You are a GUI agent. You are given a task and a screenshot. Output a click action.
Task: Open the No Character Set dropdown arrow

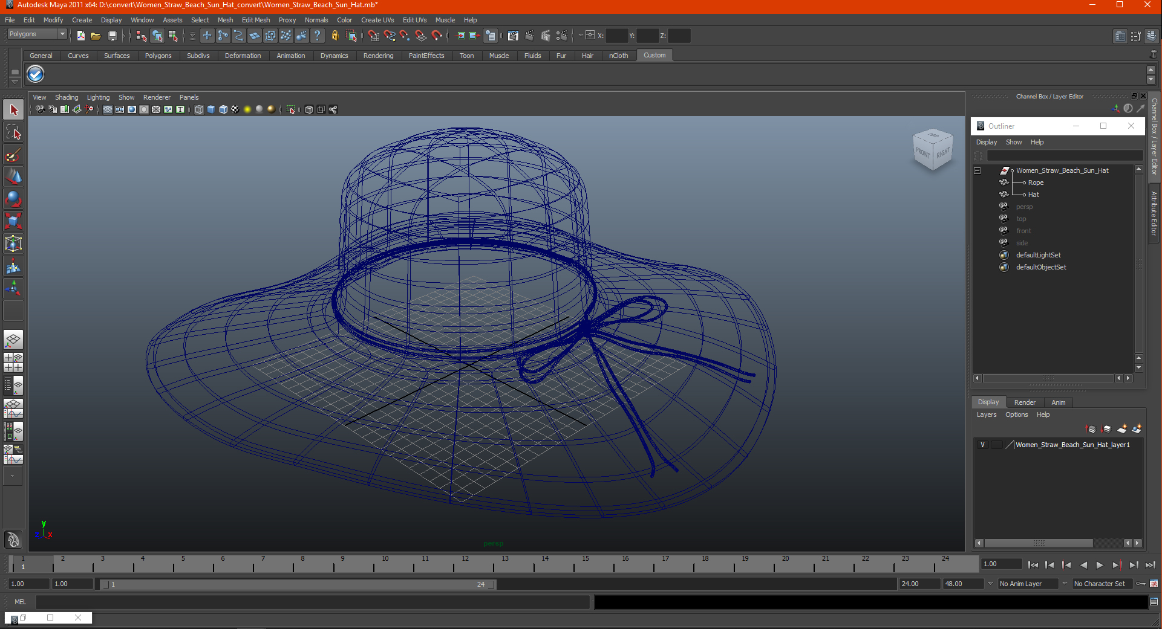tap(1065, 584)
